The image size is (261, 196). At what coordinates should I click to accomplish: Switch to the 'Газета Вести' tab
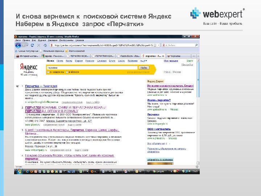(x=128, y=56)
